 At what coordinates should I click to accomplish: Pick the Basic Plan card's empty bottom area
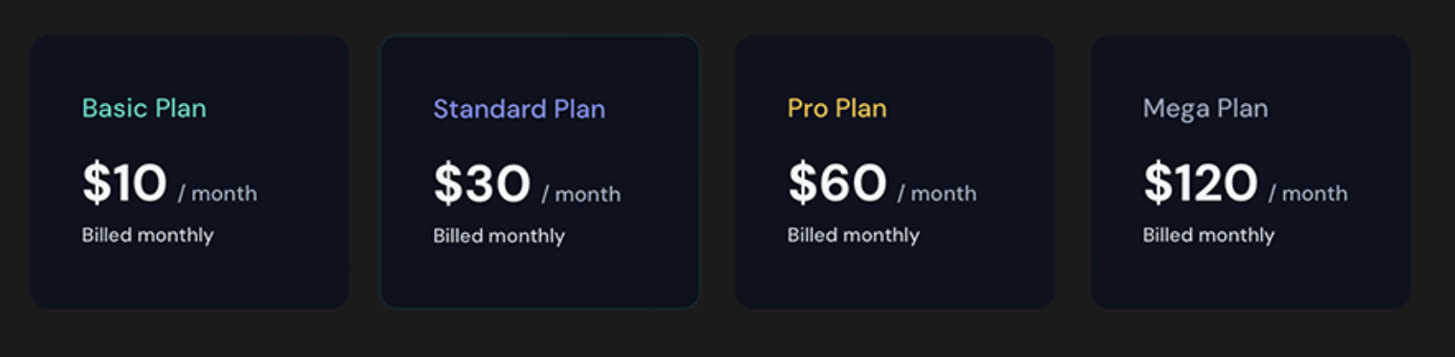coord(190,279)
